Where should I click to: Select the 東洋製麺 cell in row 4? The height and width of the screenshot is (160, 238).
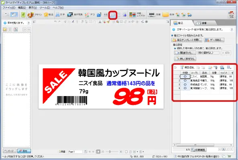195,88
